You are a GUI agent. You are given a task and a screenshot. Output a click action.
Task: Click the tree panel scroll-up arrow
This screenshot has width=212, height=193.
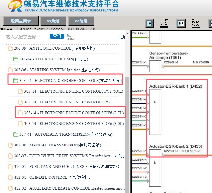[128, 33]
